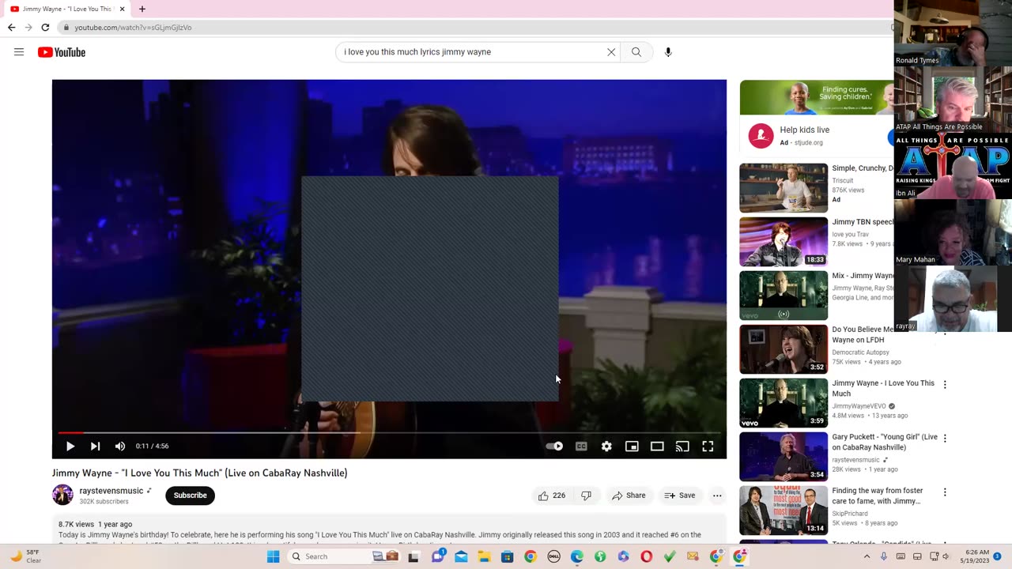Share the Jimmy Wayne video

(629, 496)
